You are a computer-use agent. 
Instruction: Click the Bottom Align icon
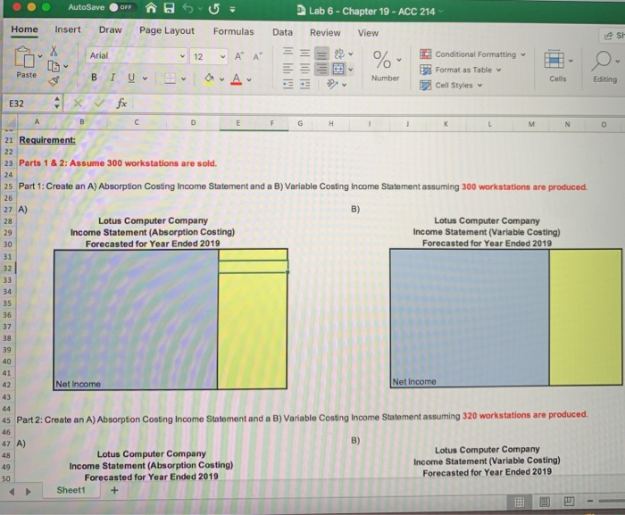321,54
